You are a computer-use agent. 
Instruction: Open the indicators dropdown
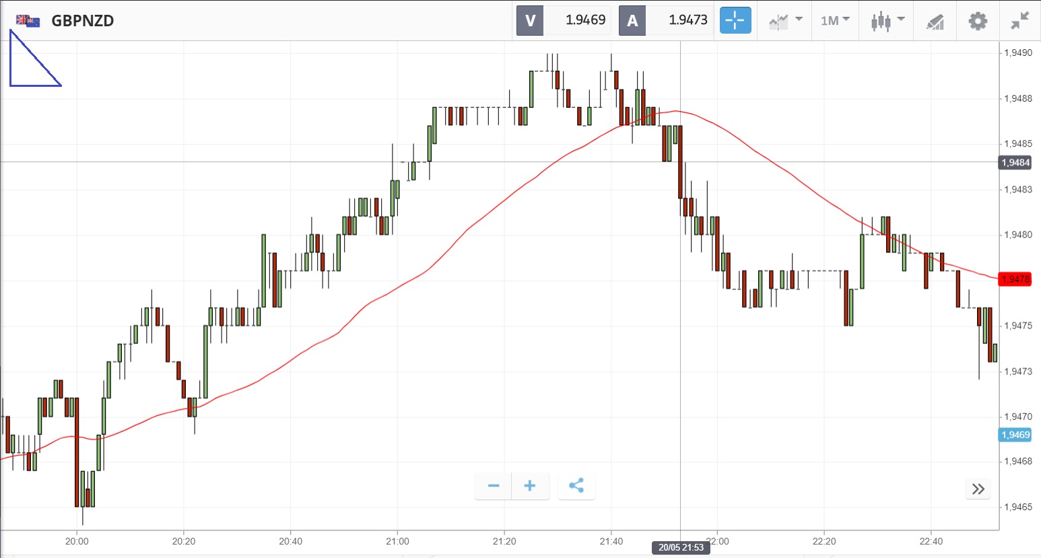[x=786, y=21]
